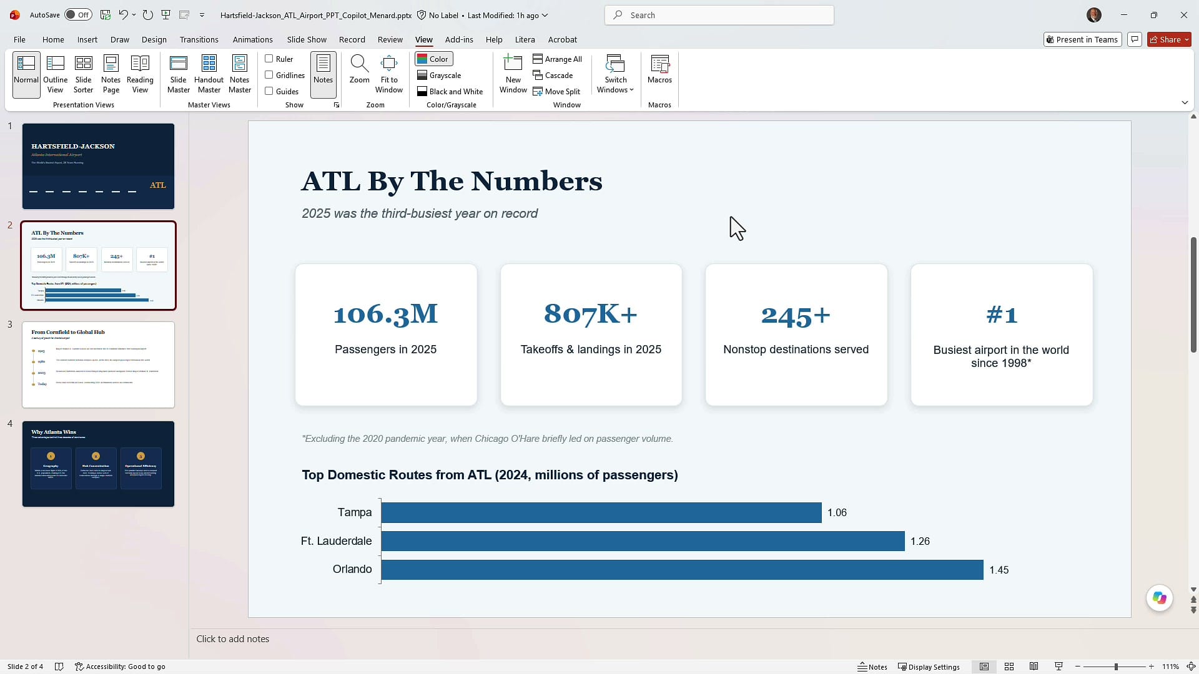Click the vertical scrollbar thumb
Viewport: 1199px width, 674px height.
1193,295
